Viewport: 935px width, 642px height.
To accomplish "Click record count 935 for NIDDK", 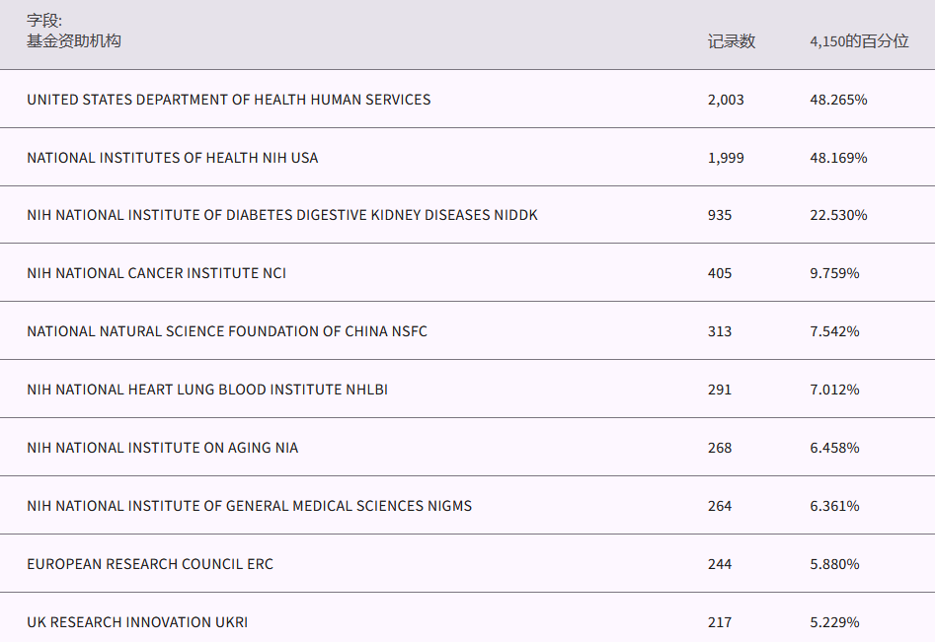I will (x=720, y=215).
